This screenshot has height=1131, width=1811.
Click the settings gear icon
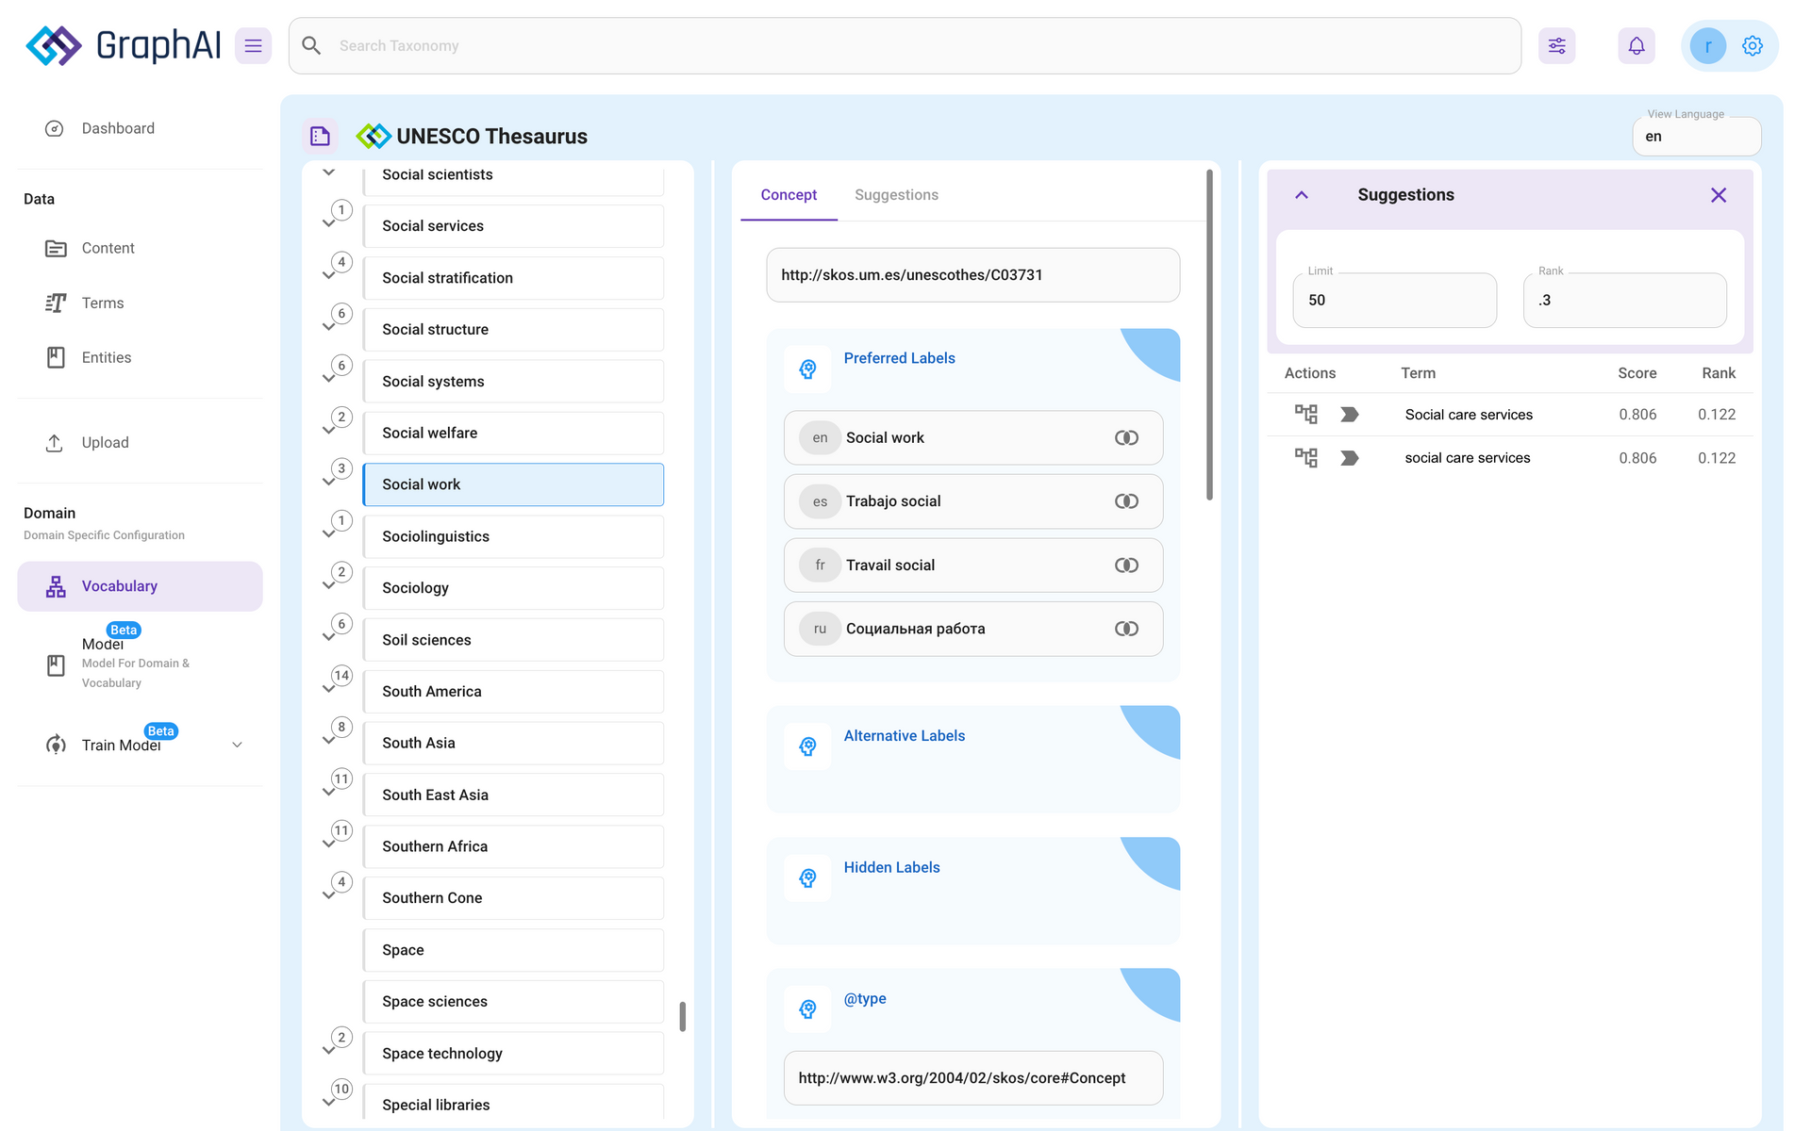click(x=1753, y=45)
